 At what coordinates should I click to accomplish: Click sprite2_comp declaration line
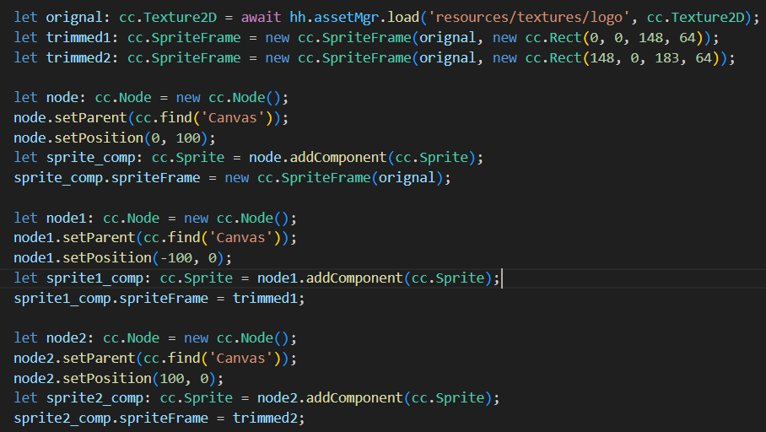[257, 397]
